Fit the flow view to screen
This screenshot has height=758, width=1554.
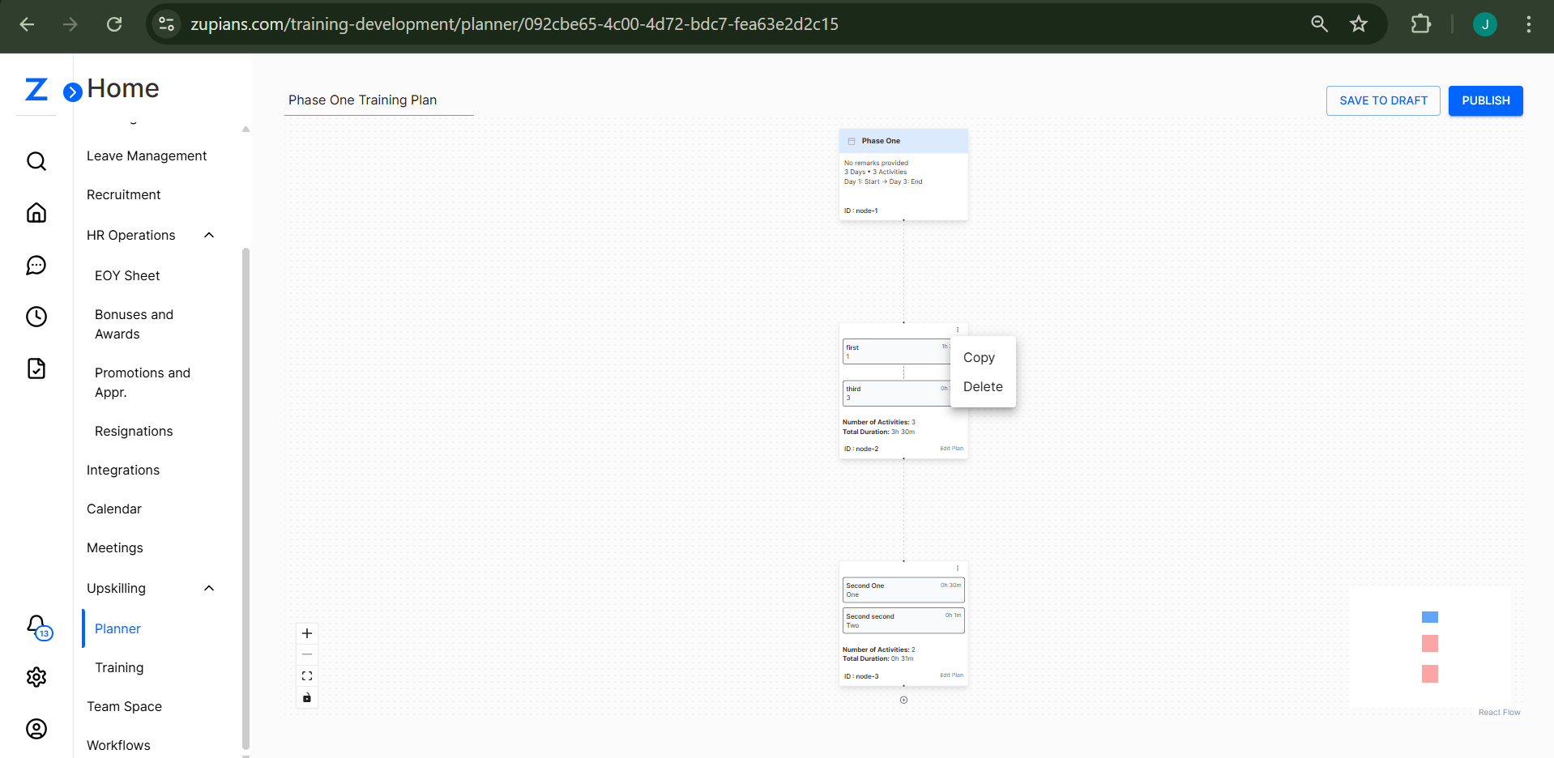pos(306,675)
